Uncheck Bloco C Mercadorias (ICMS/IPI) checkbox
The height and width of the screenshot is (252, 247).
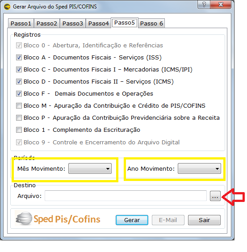19,69
